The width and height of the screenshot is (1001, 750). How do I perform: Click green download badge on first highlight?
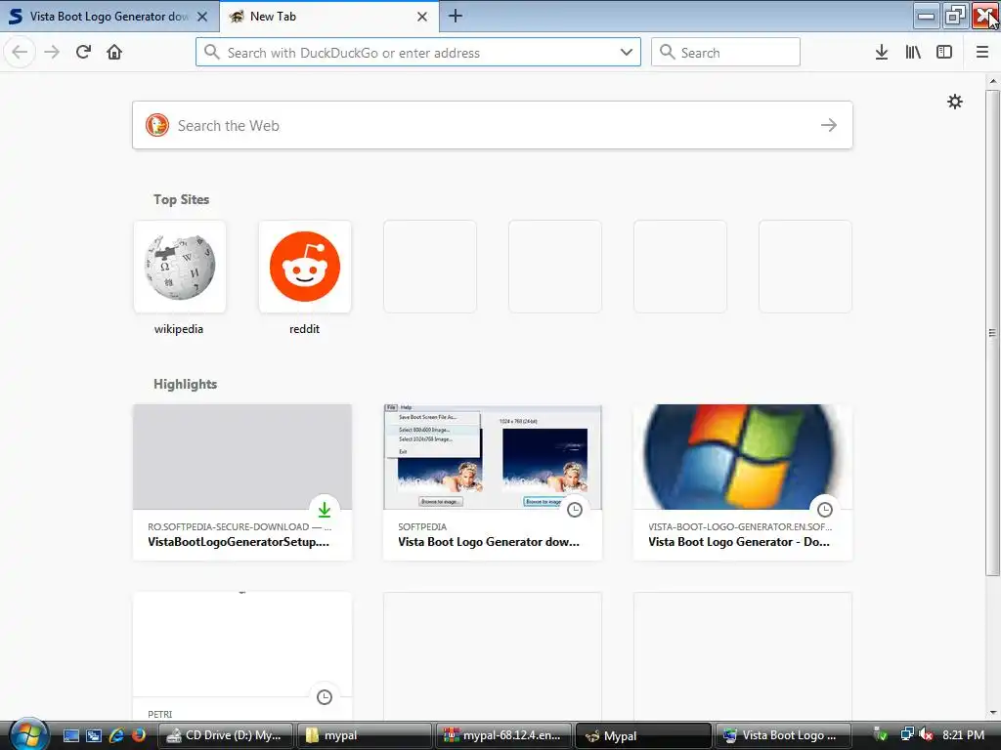(x=325, y=509)
